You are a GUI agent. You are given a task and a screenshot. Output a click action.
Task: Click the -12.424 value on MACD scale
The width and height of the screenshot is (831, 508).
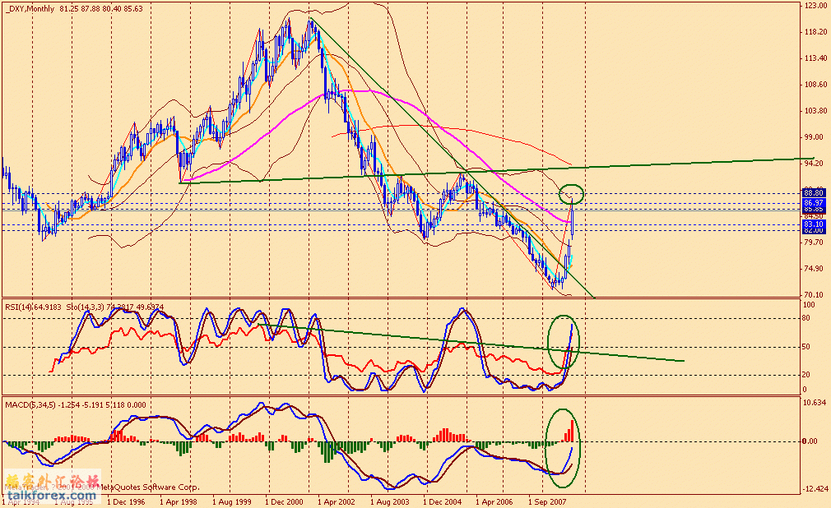coord(815,488)
